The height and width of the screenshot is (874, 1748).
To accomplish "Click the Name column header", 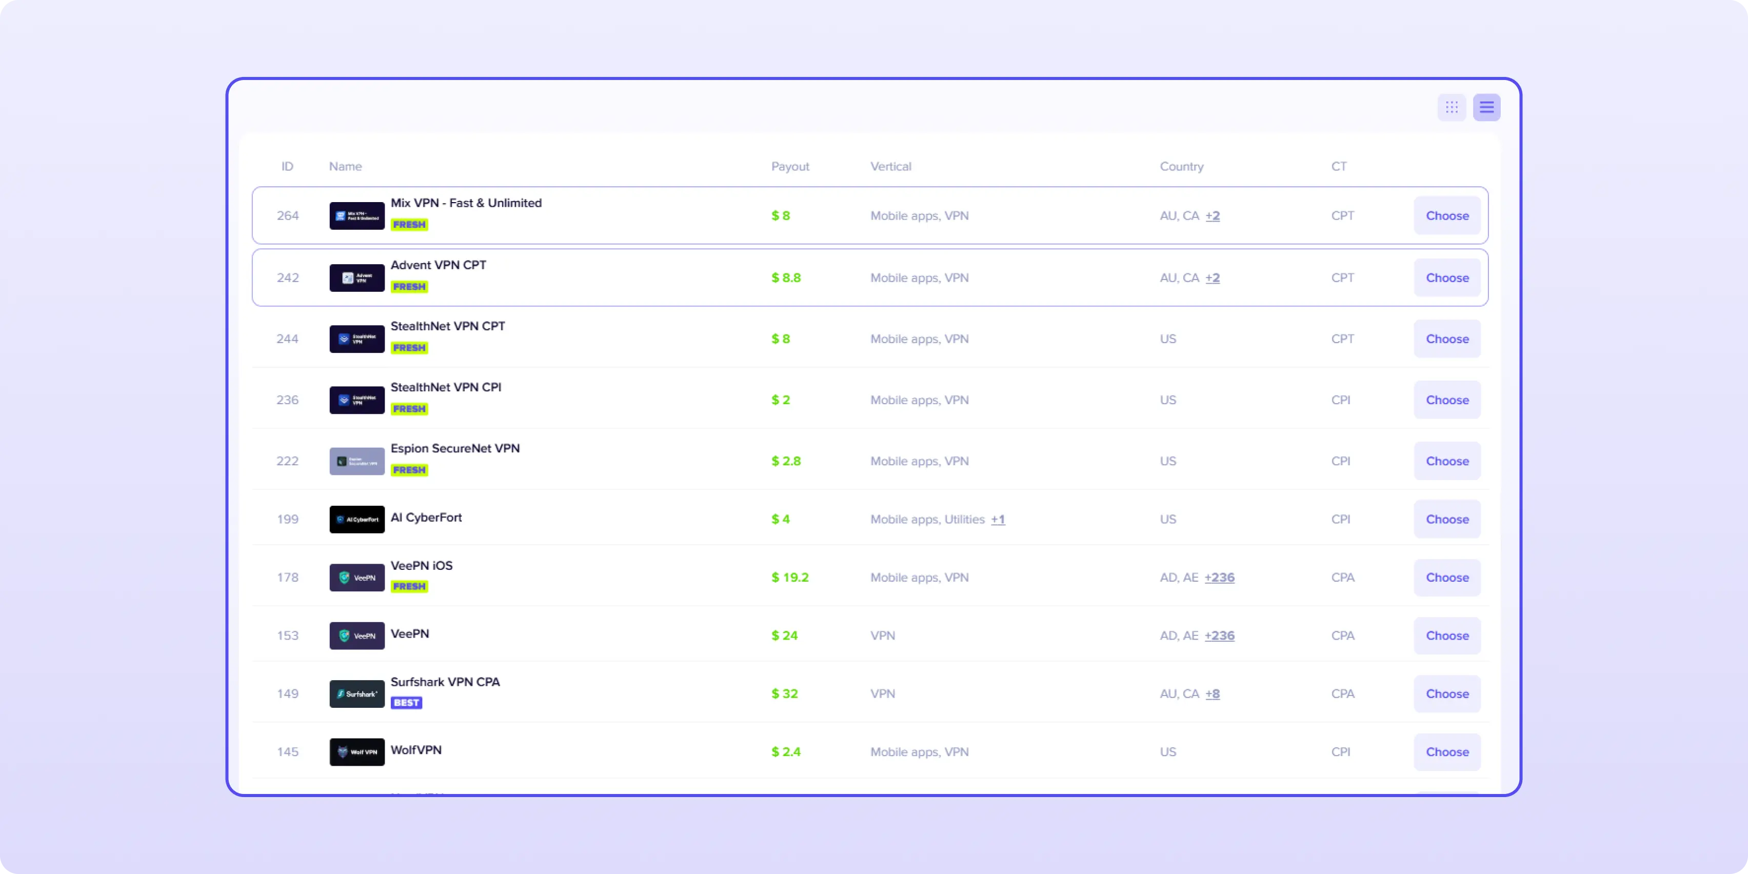I will [x=345, y=166].
